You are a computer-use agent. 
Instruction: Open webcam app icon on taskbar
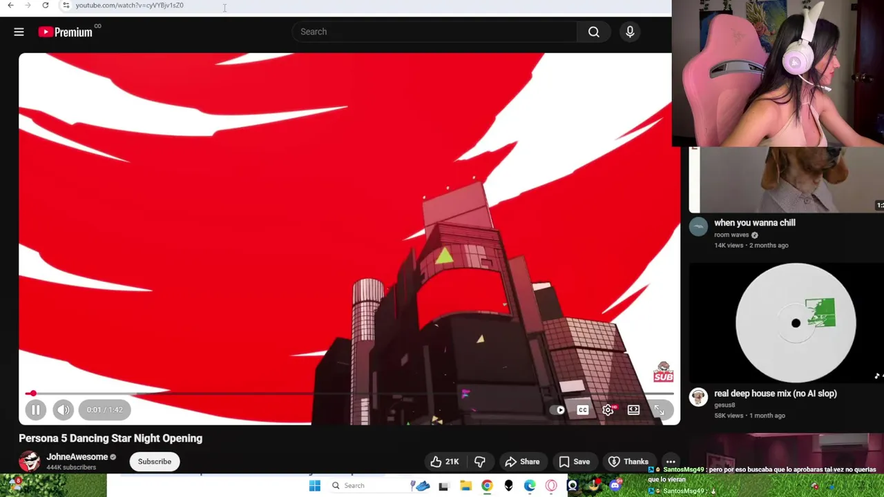click(x=573, y=486)
